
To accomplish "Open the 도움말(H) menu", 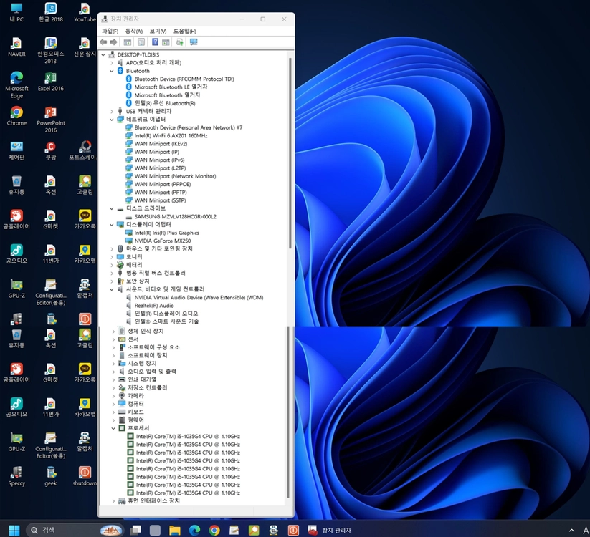I will (x=185, y=32).
